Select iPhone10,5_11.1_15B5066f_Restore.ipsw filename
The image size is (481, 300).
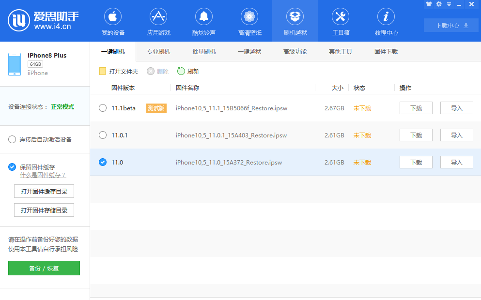click(x=232, y=108)
